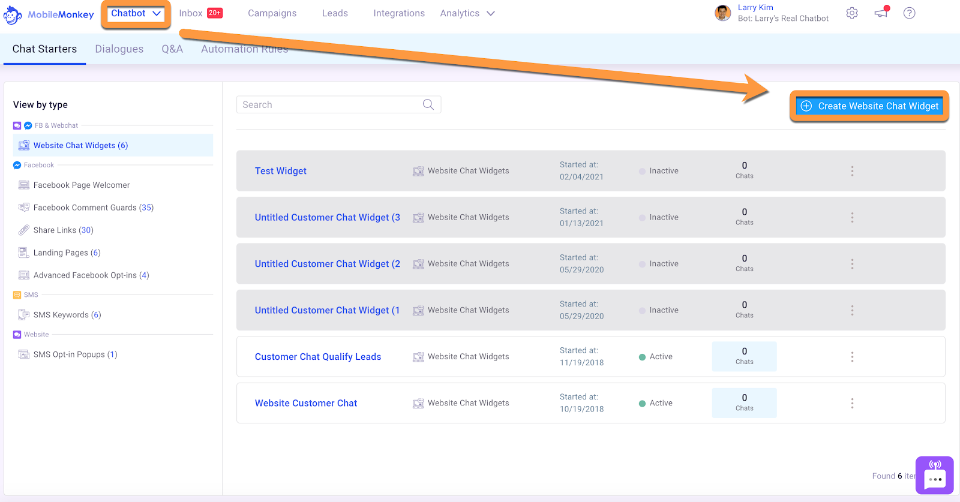Select SMS Opt-in Popups (1)

point(76,354)
